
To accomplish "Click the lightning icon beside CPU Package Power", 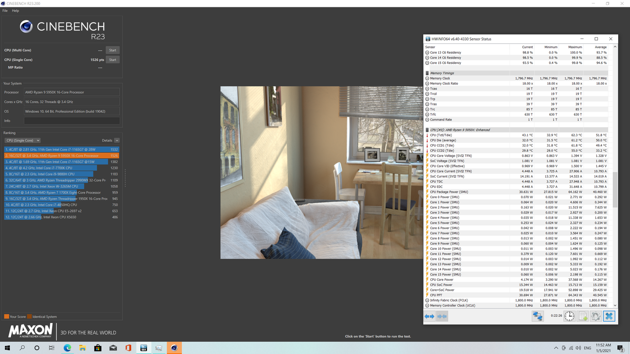I will coord(427,192).
